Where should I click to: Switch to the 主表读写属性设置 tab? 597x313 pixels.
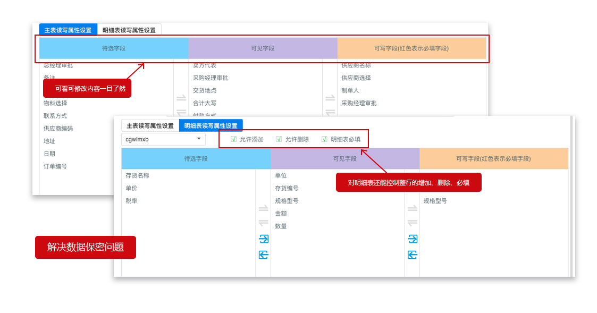pos(150,125)
